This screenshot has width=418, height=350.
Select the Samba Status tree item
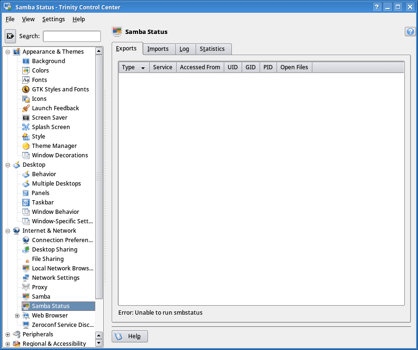tap(58, 306)
